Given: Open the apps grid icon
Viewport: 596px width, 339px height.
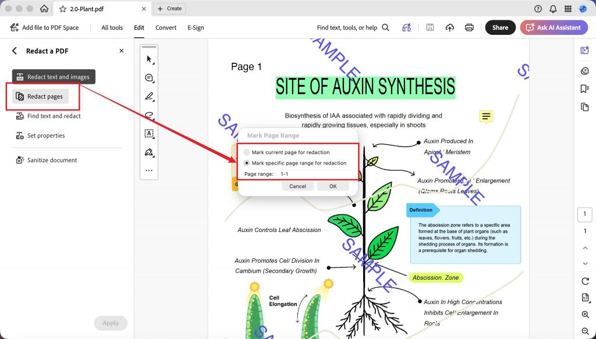Looking at the screenshot, I should [x=568, y=9].
